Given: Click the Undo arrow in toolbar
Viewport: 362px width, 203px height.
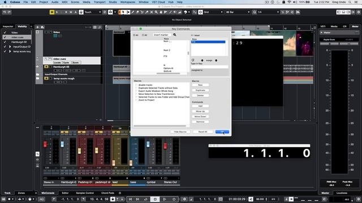Looking at the screenshot, I should pos(5,12).
